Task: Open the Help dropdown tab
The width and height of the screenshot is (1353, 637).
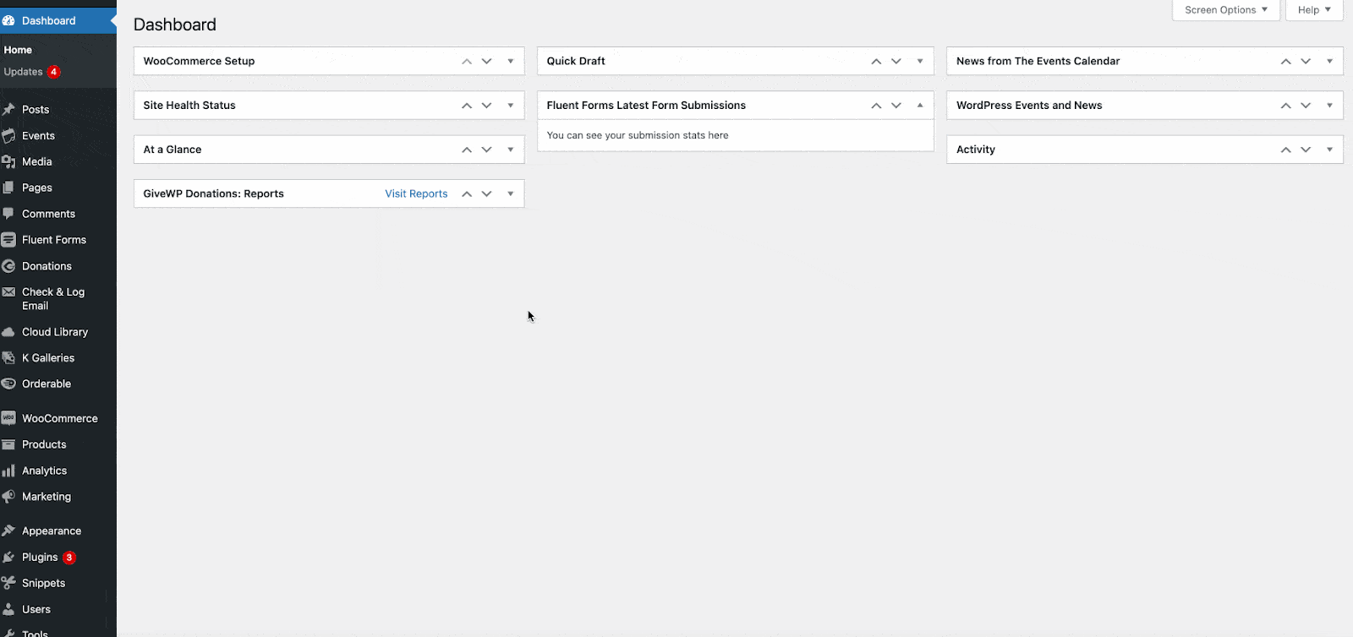Action: pos(1314,10)
